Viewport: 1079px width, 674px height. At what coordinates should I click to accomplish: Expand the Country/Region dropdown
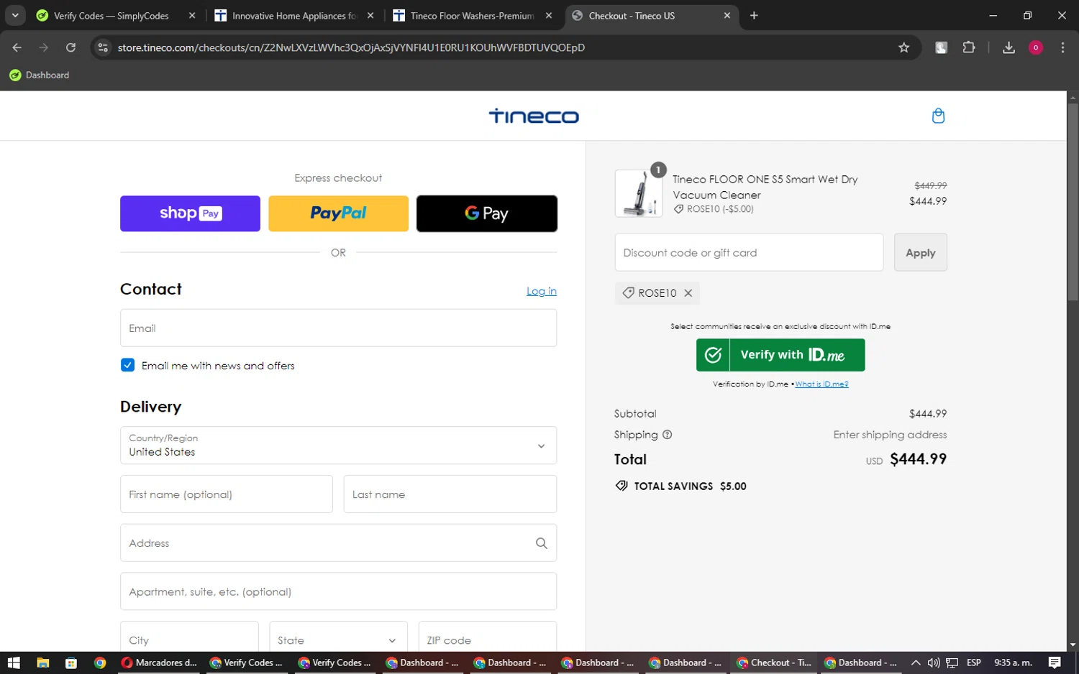[x=338, y=446]
